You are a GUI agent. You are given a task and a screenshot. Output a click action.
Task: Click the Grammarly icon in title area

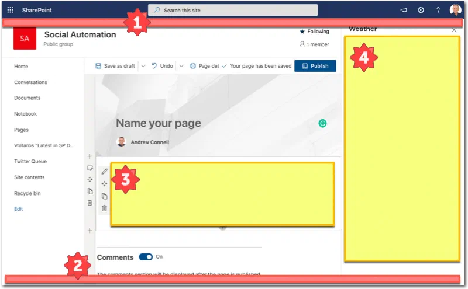pos(322,123)
